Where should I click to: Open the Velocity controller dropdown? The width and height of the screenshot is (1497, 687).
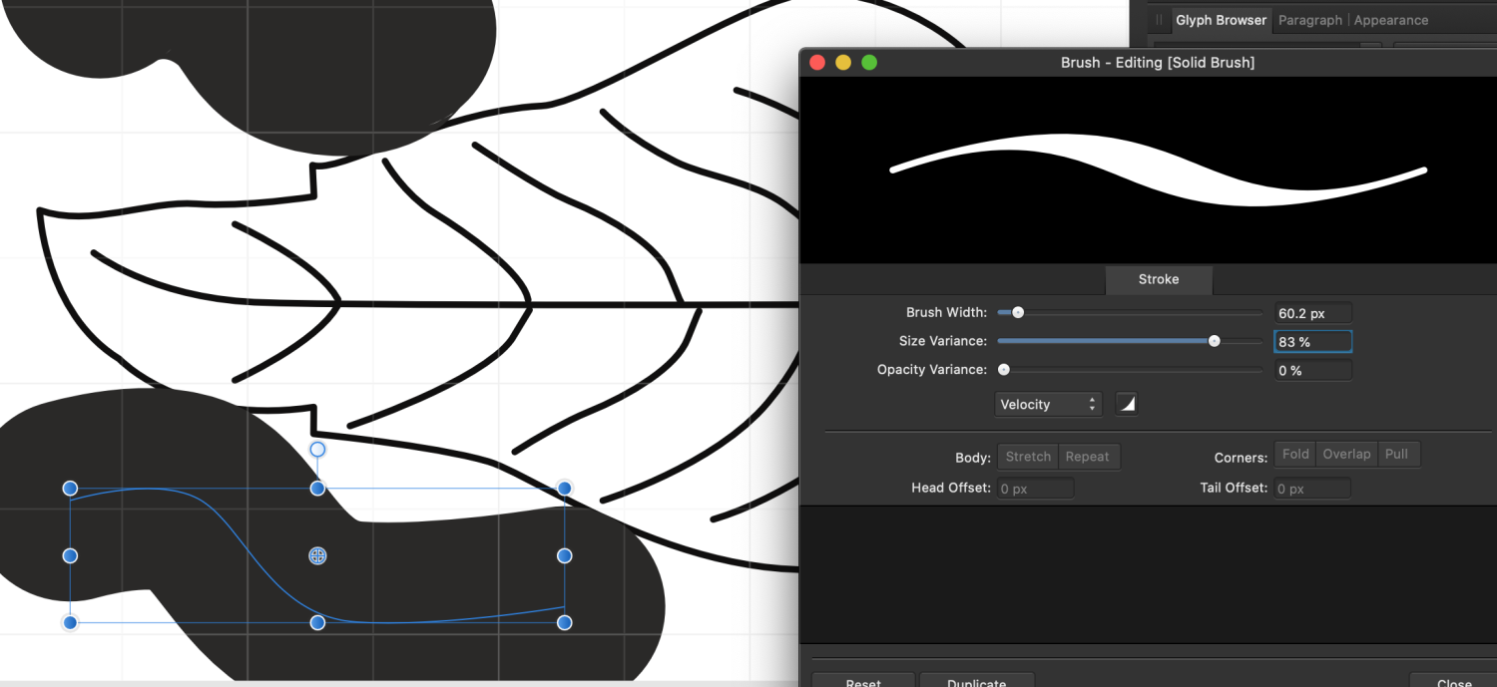(x=1048, y=404)
